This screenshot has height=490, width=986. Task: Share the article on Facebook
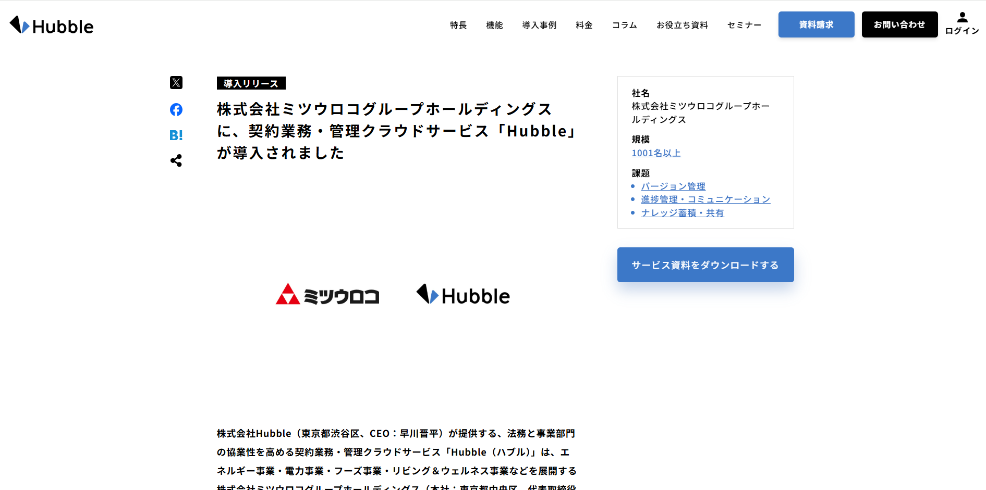(x=176, y=110)
